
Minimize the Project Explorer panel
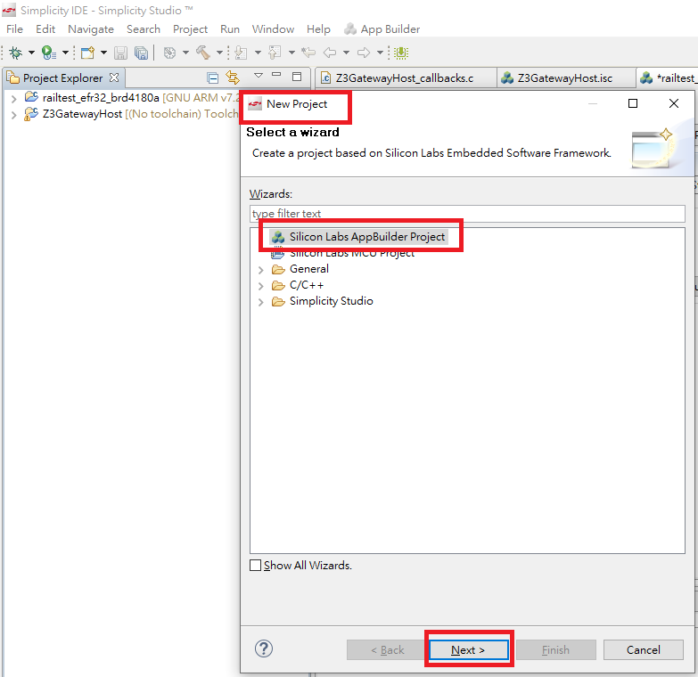click(276, 75)
